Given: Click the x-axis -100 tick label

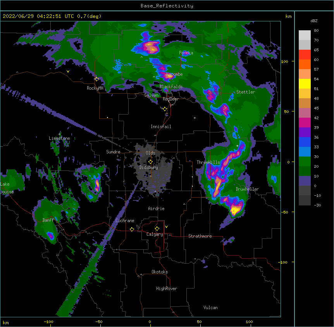Looking at the screenshot, I should (48, 322).
